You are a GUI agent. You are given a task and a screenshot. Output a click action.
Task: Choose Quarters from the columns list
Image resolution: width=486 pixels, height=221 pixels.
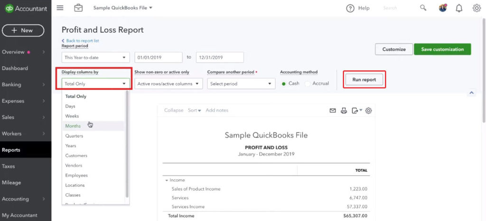[x=93, y=136]
